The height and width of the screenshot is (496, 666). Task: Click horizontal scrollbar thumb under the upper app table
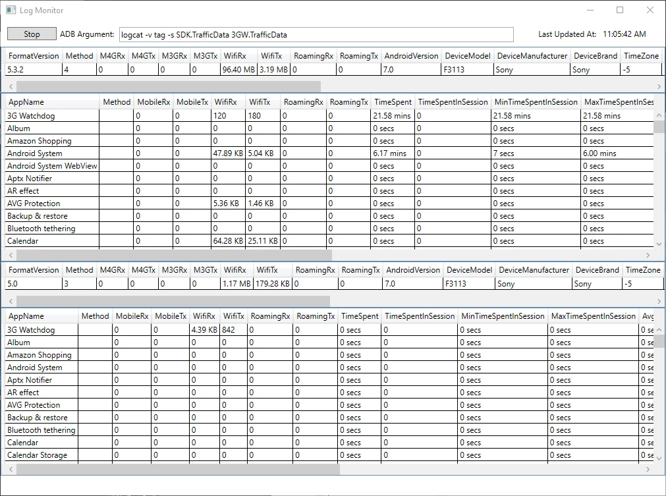pos(174,255)
